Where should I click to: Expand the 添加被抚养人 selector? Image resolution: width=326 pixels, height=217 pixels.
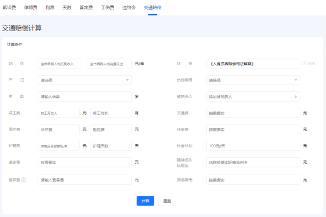(253, 96)
